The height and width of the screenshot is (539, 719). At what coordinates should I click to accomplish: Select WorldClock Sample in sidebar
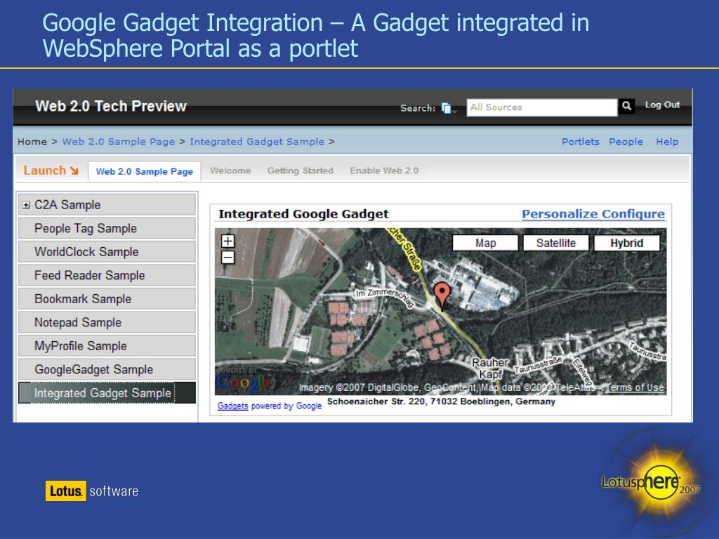tap(107, 252)
